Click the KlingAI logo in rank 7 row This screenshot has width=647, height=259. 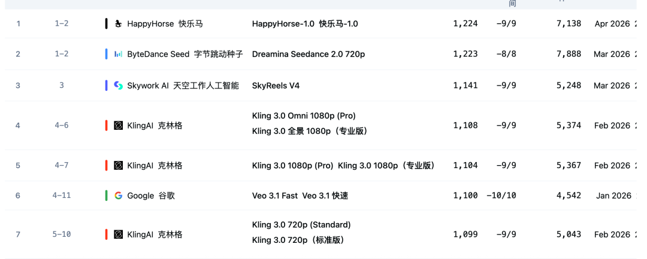click(119, 234)
